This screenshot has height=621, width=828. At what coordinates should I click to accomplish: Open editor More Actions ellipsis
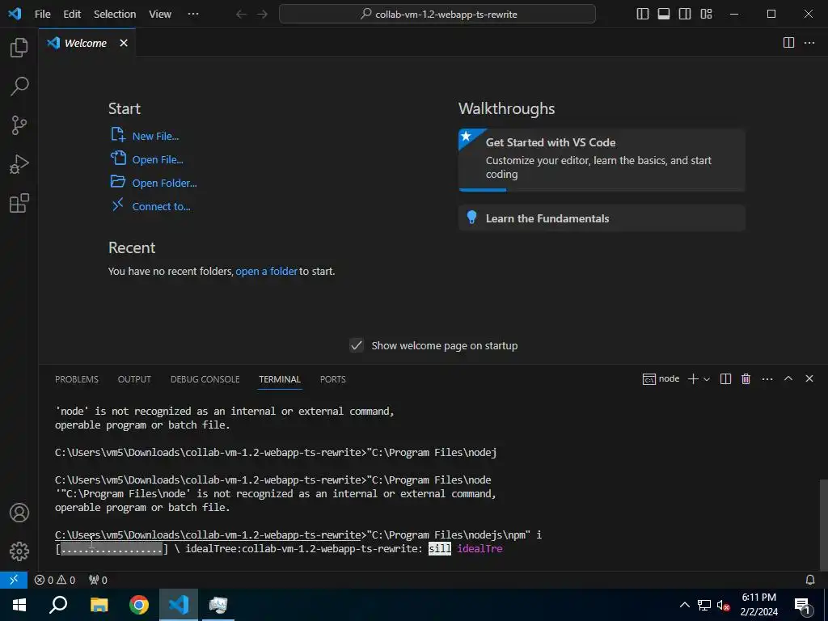click(809, 43)
